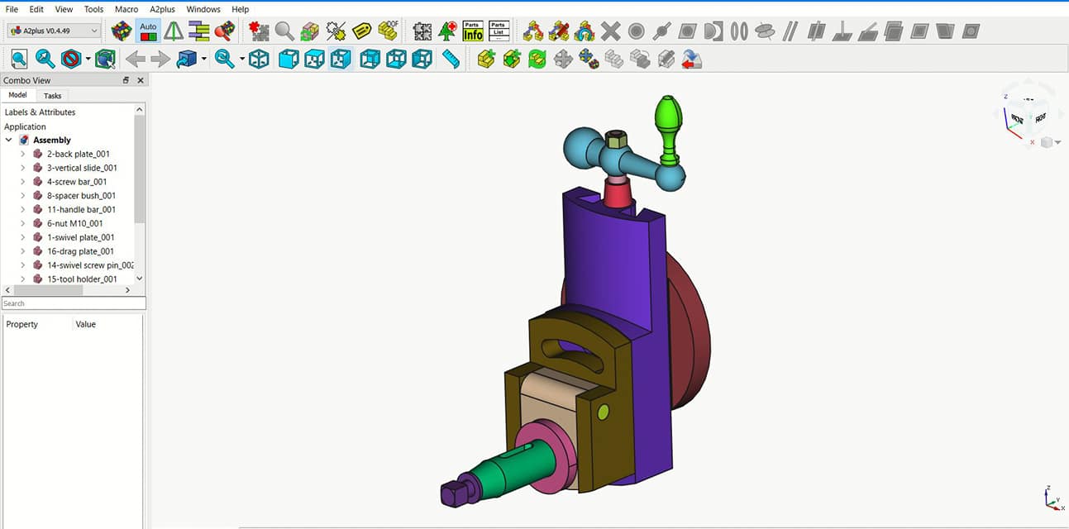Select the circular edge double-ring constraint
Viewport: 1069px width, 529px height.
click(739, 31)
